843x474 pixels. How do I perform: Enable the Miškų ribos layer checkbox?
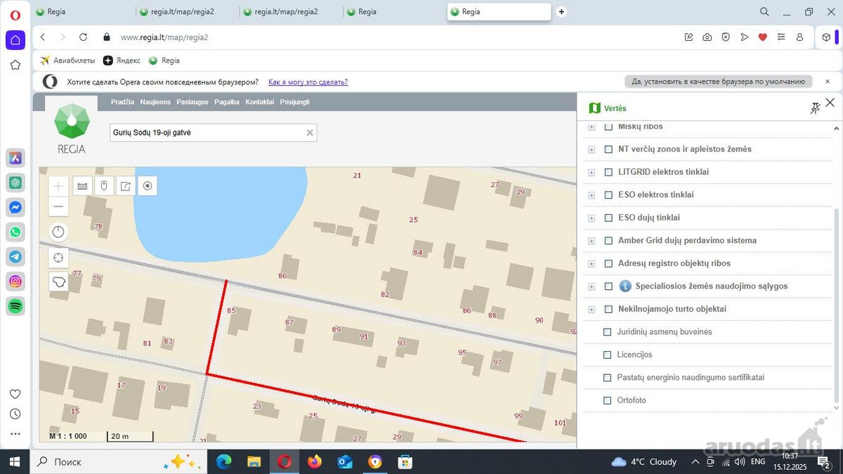[608, 126]
